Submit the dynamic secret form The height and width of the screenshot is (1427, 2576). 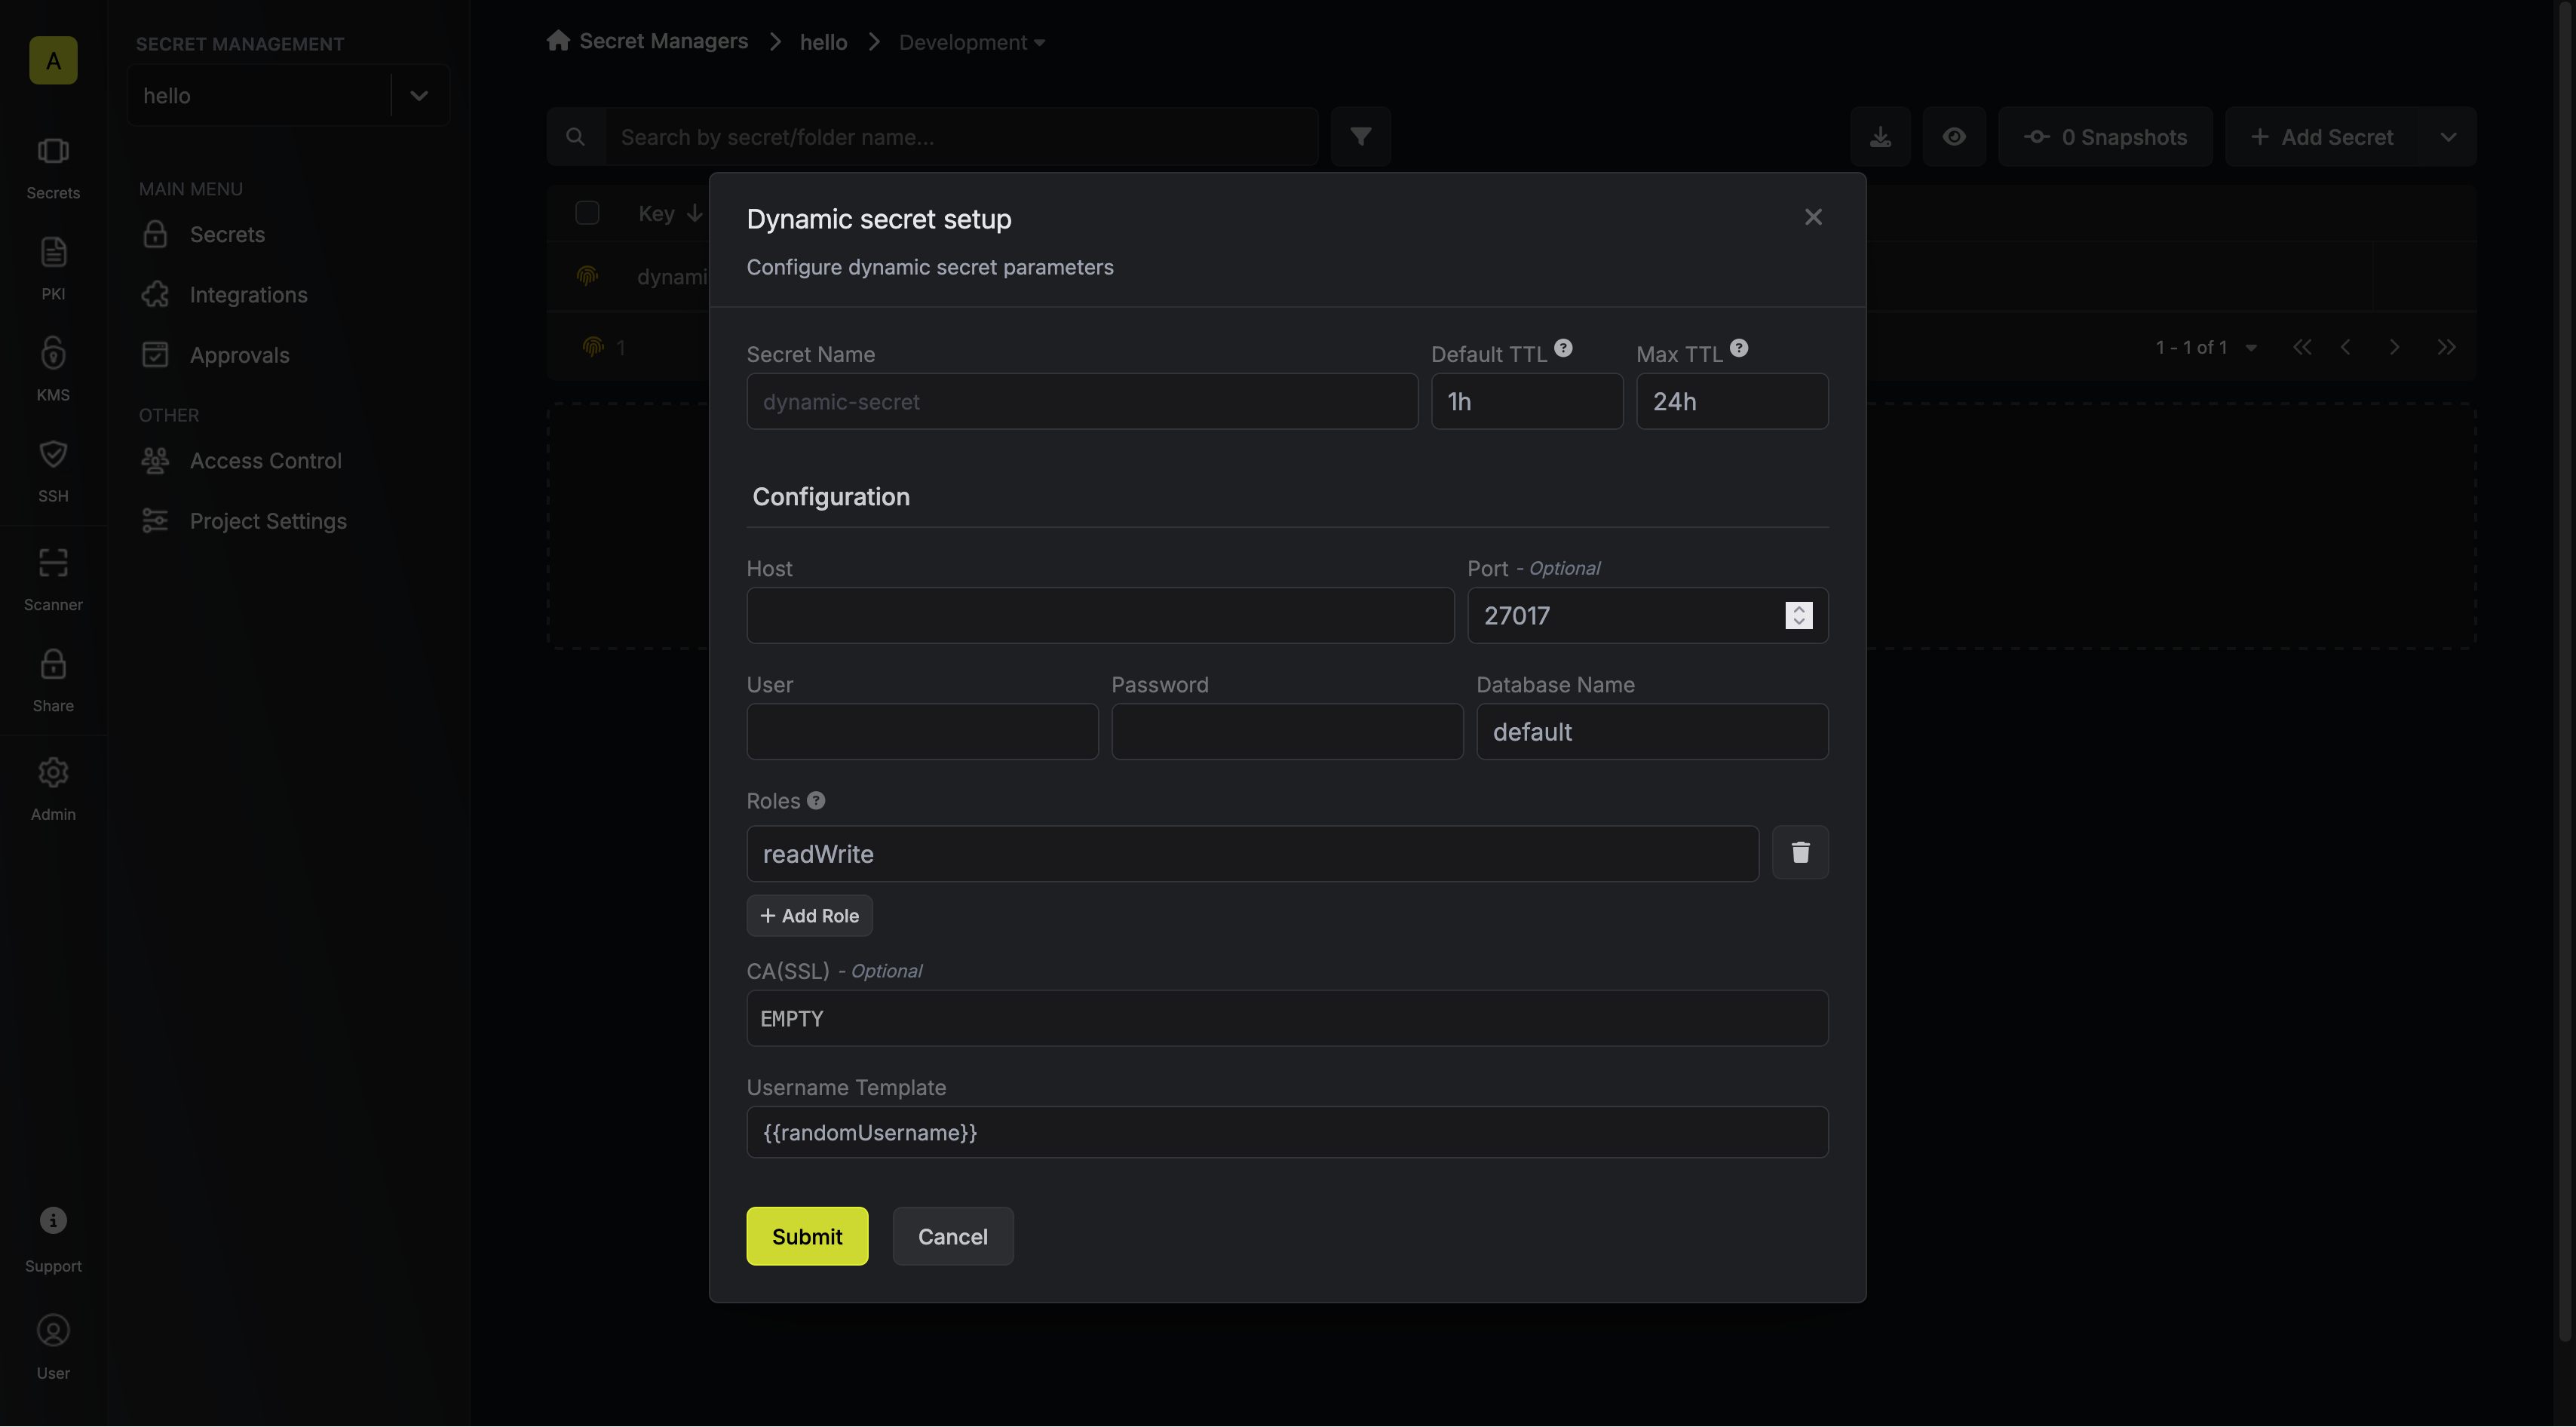[807, 1236]
